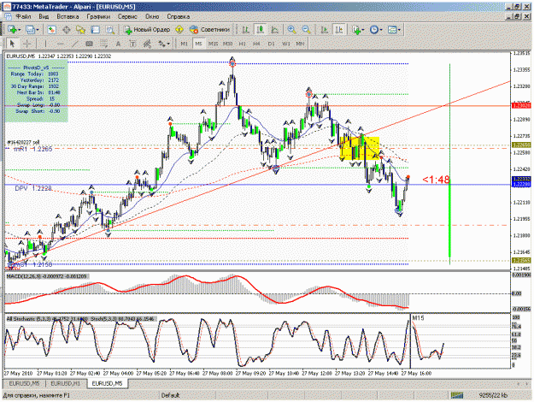The width and height of the screenshot is (534, 402).
Task: Expand the Templates dropdown arrow
Action: point(399,30)
